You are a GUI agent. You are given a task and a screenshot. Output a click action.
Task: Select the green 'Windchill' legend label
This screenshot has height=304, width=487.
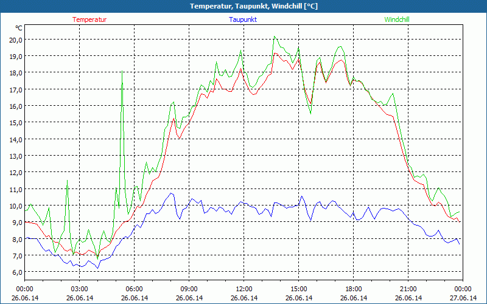(x=397, y=19)
